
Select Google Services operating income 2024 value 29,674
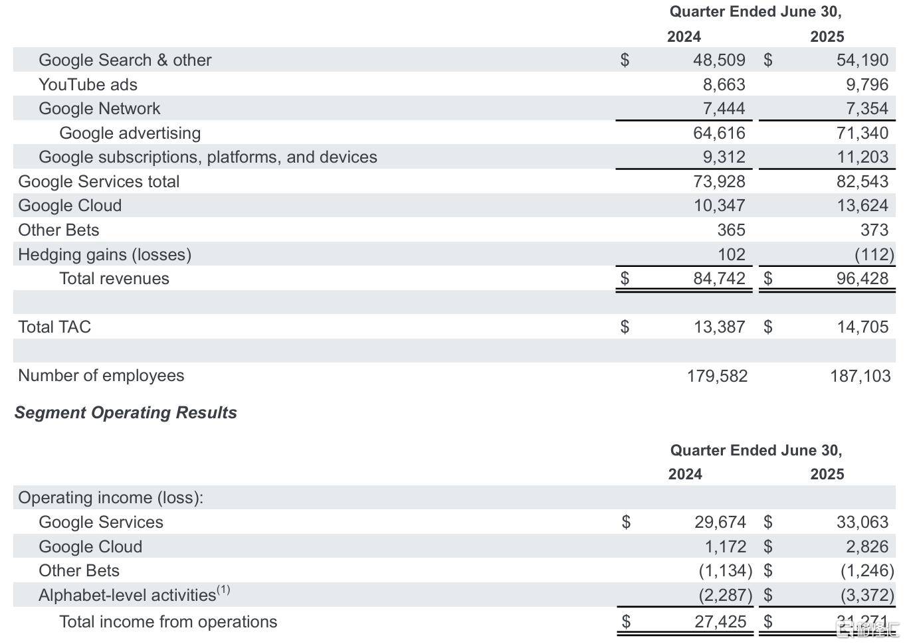[720, 522]
